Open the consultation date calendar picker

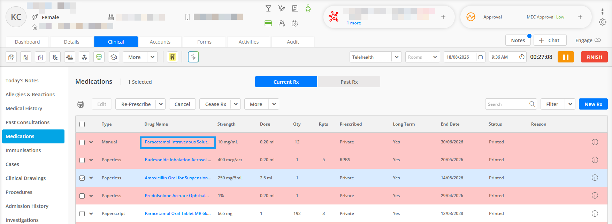[x=481, y=57]
